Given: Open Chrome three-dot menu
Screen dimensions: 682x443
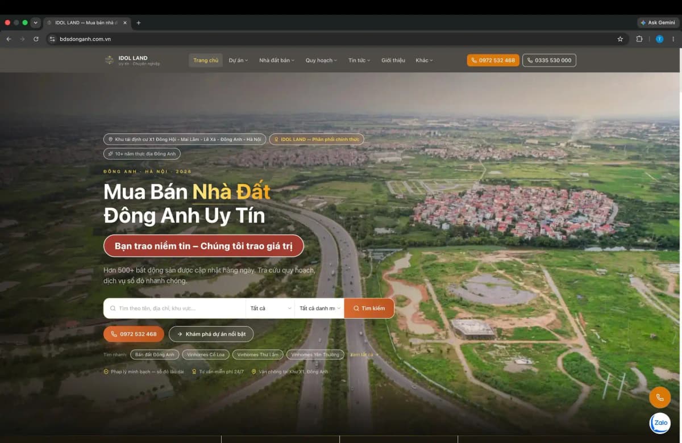Looking at the screenshot, I should click(x=673, y=39).
